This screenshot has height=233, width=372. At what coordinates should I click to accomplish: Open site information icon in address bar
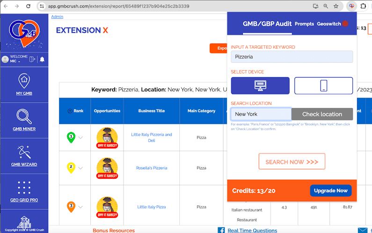[42, 6]
